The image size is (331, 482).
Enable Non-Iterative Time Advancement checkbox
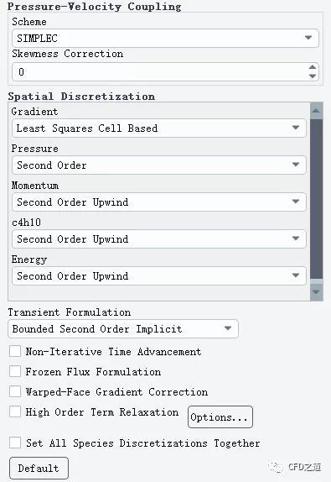point(15,351)
